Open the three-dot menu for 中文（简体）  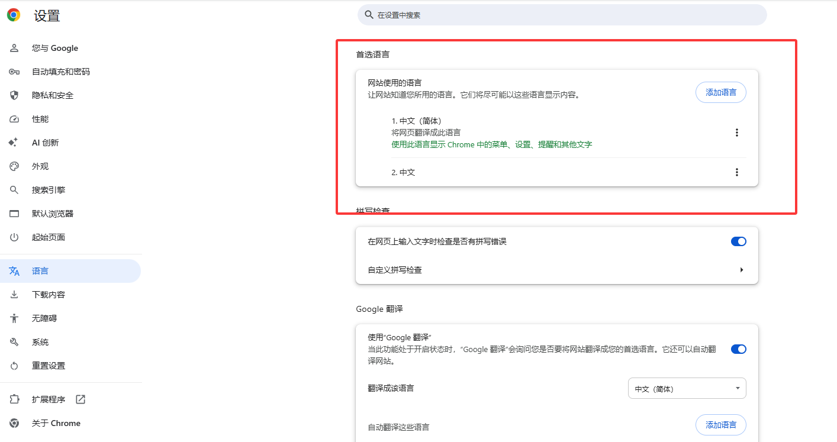click(737, 133)
